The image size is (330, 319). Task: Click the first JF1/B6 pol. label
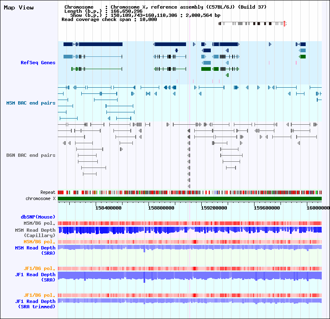tap(39, 268)
